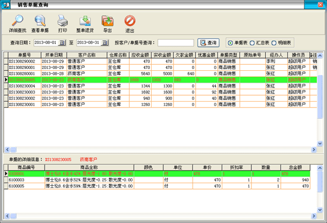The height and width of the screenshot is (223, 327).
Task: Click up arrow of details table scrollbar
Action: [320, 168]
